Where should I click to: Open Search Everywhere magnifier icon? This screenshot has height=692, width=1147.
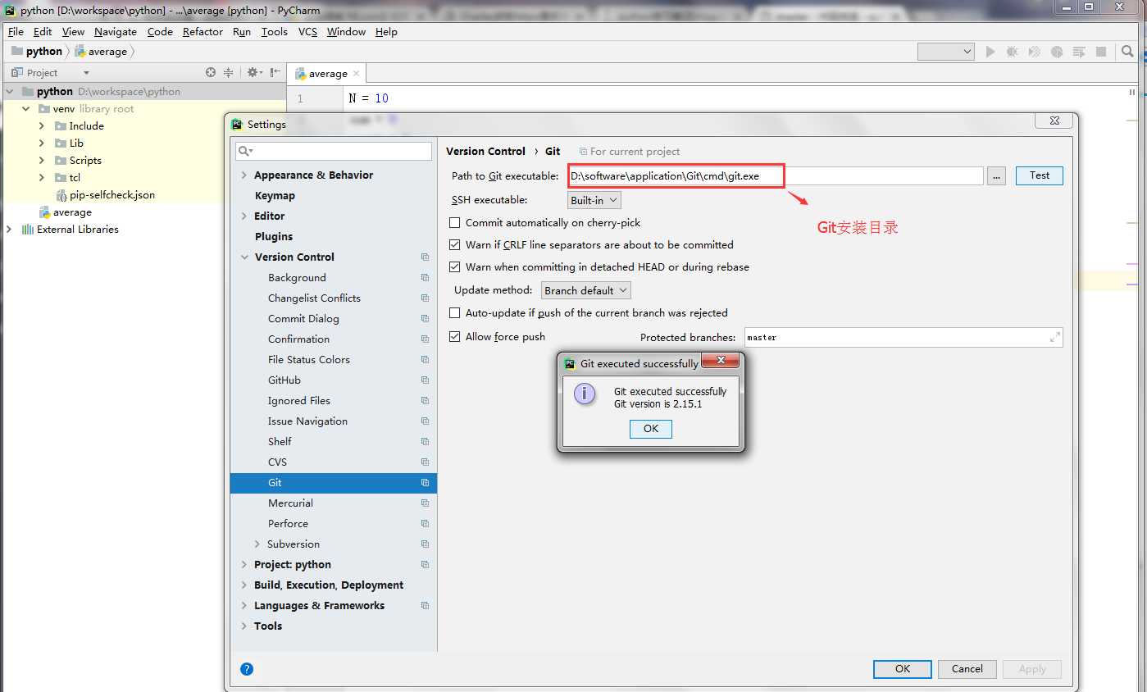pyautogui.click(x=1128, y=52)
